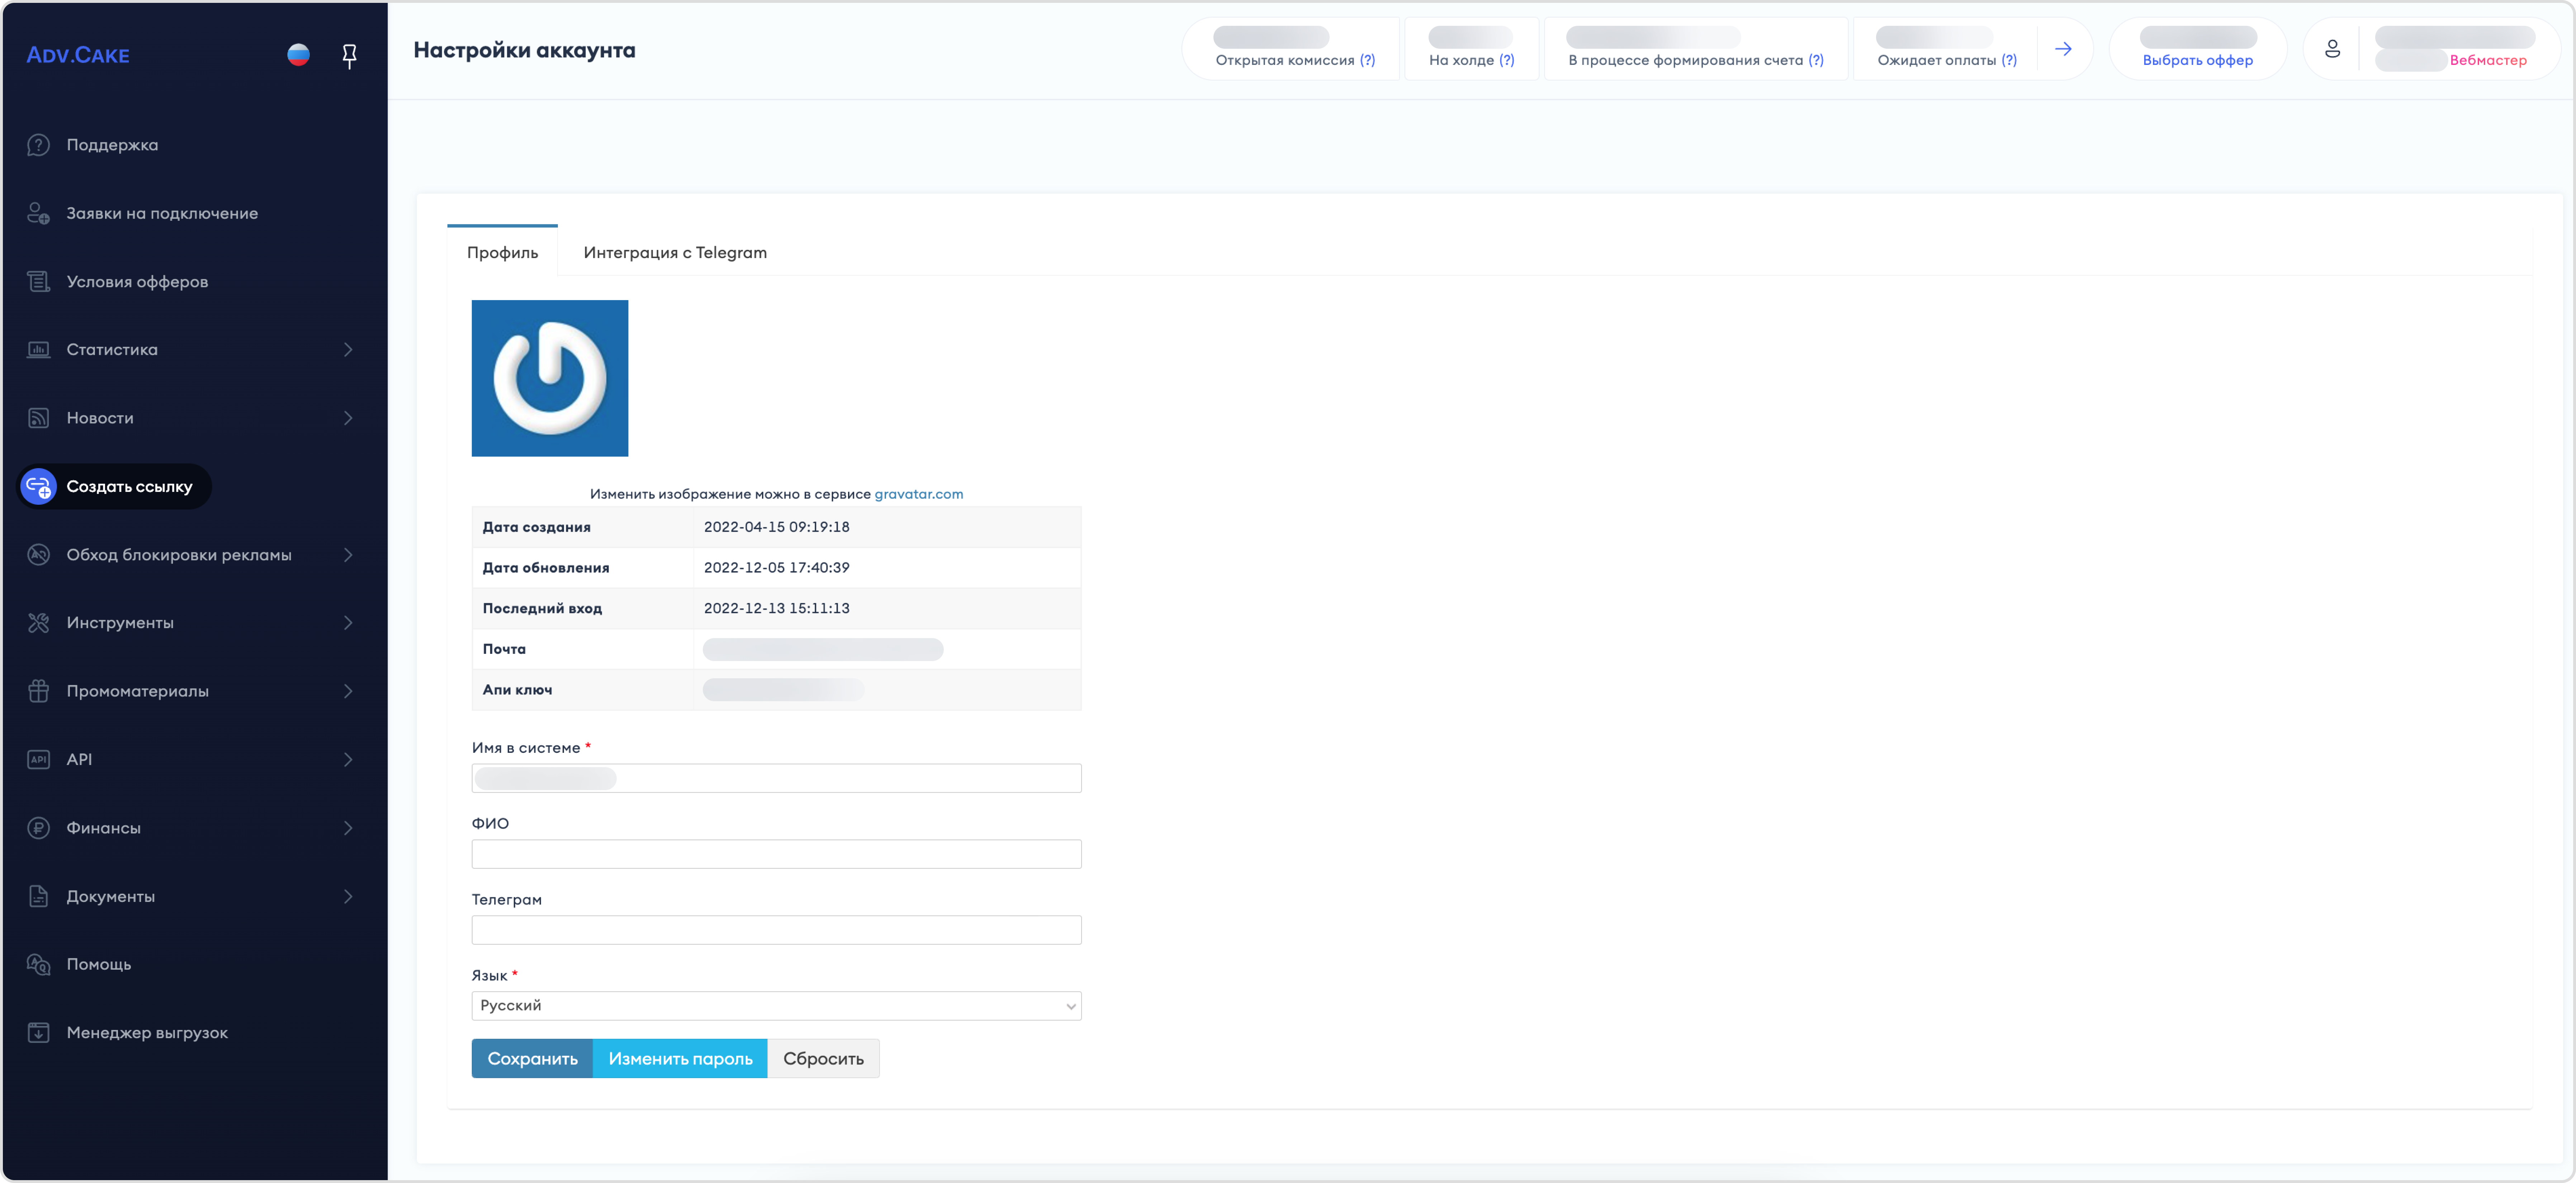Click the Телеграм input field
This screenshot has width=2576, height=1183.
click(776, 930)
